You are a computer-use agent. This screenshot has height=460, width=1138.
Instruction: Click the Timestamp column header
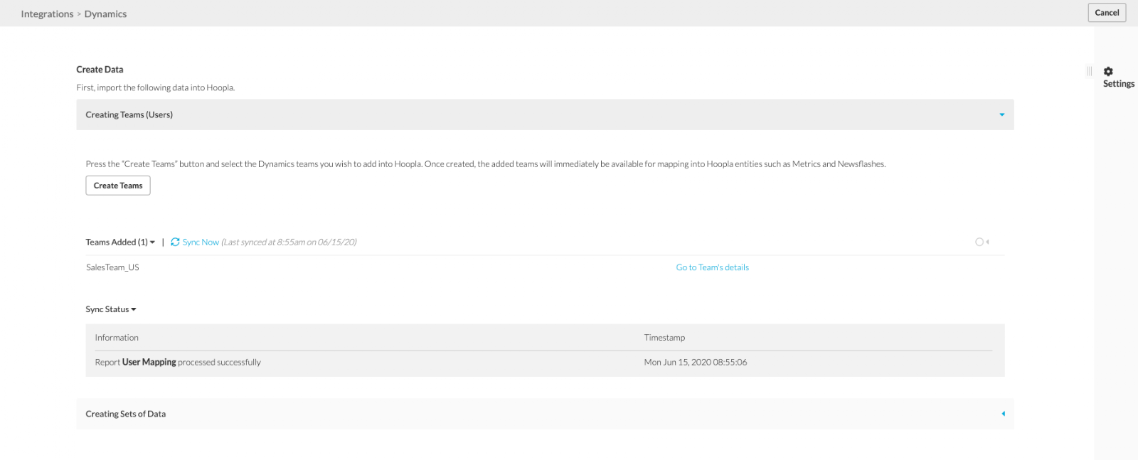pyautogui.click(x=664, y=338)
